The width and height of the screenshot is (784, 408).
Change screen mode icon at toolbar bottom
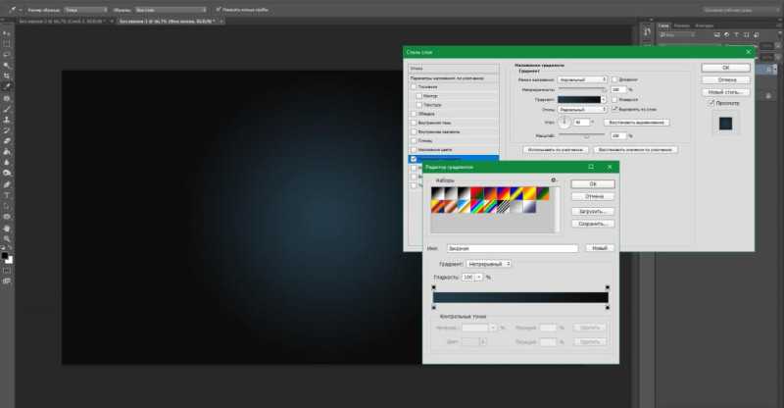[x=7, y=281]
